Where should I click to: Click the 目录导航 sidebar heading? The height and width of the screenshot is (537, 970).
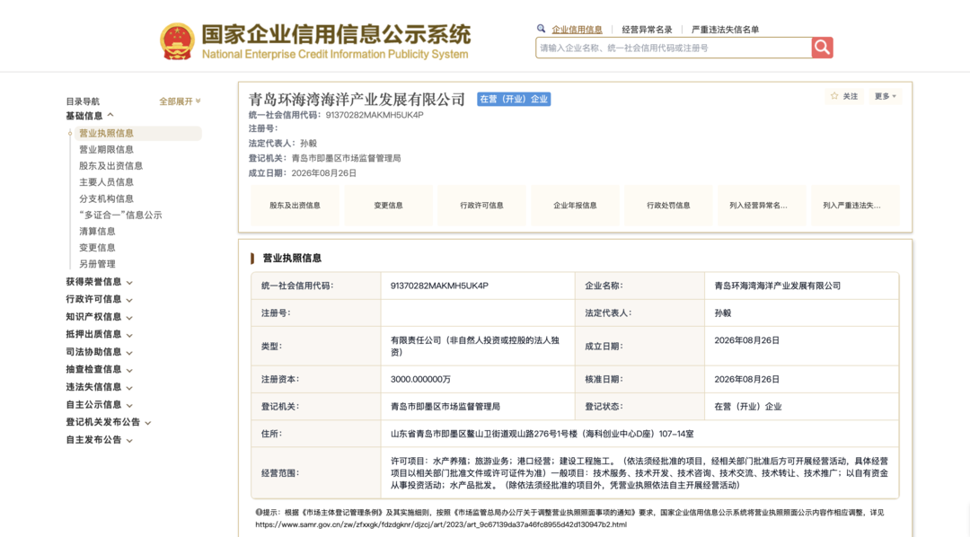point(83,101)
